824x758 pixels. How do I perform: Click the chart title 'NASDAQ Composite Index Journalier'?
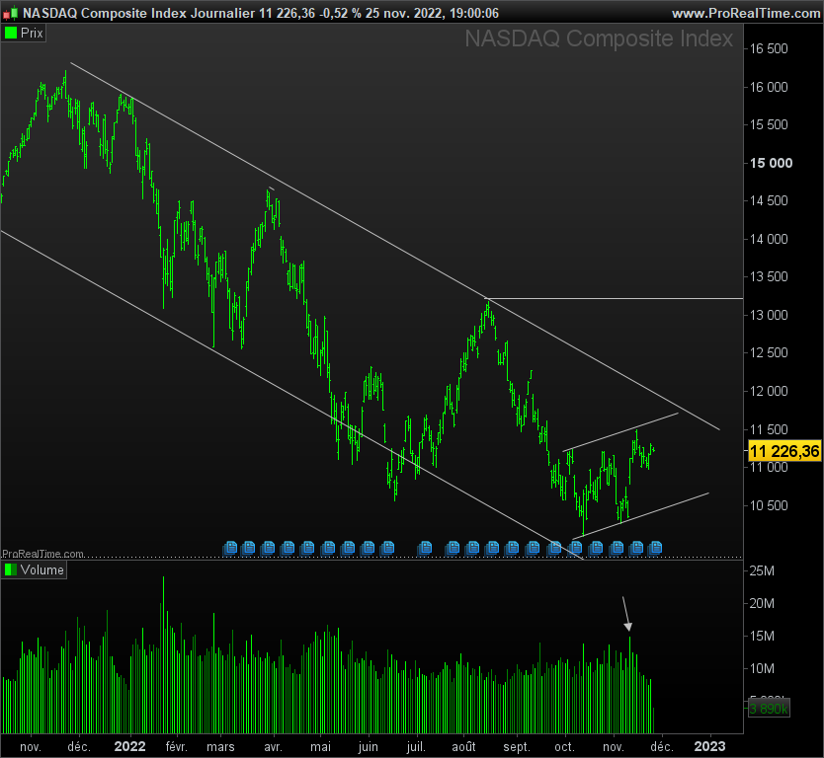point(138,13)
